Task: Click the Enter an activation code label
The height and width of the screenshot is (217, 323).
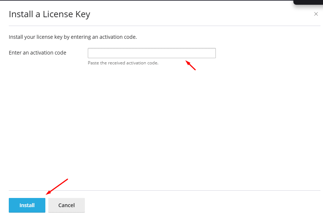Action: tap(37, 52)
